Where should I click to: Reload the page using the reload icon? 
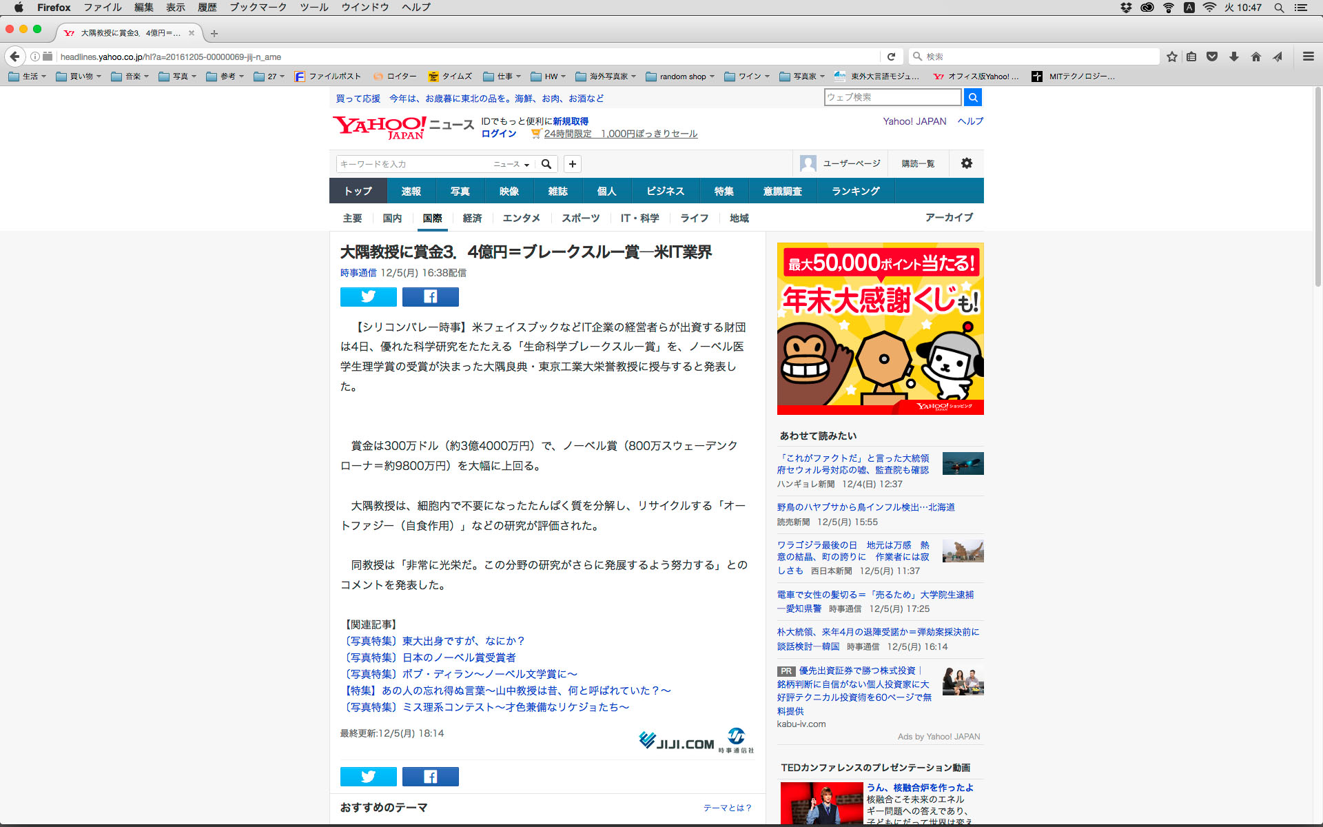coord(891,57)
